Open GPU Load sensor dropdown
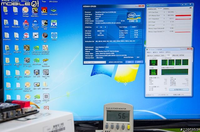This screenshot has height=132, width=200. pos(164,25)
